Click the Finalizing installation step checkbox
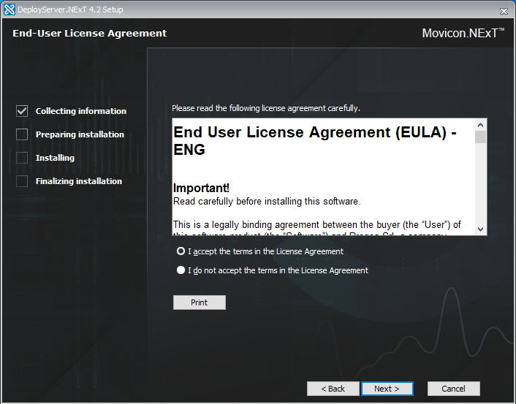This screenshot has width=516, height=404. click(22, 181)
